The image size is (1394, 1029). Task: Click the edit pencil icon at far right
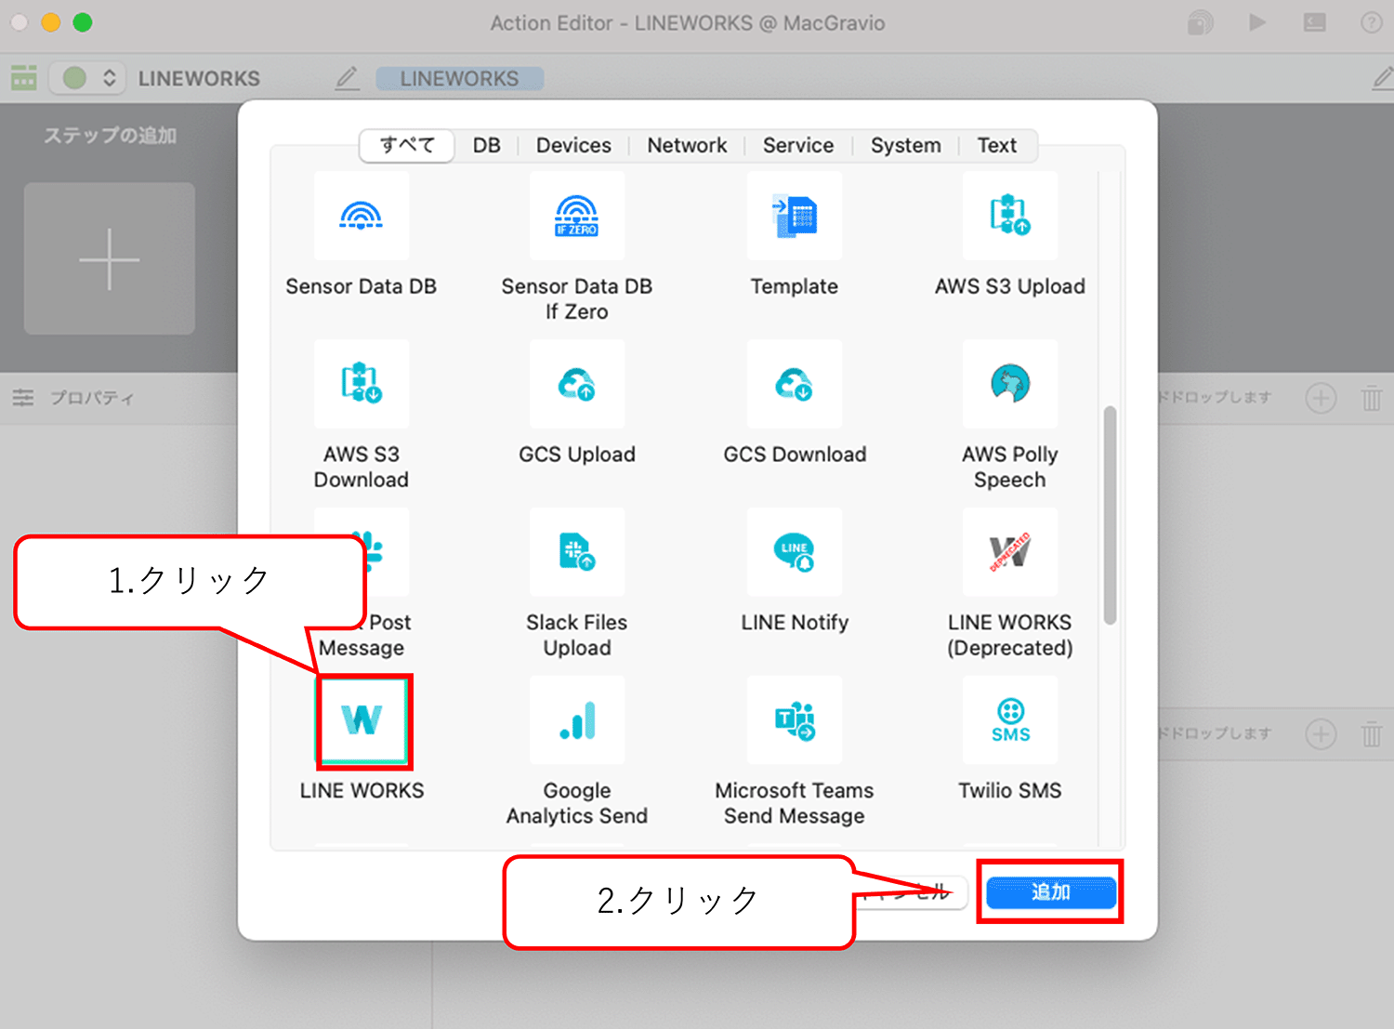click(x=1383, y=78)
